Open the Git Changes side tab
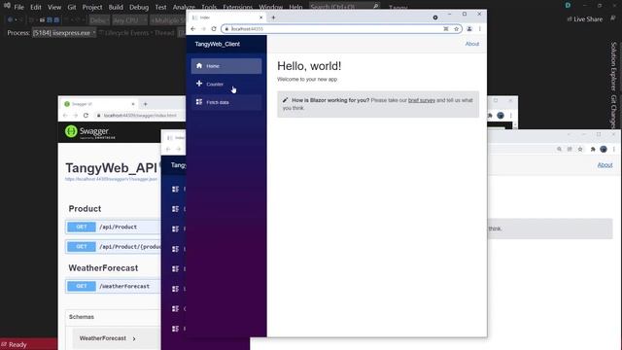The height and width of the screenshot is (350, 622). [x=613, y=112]
